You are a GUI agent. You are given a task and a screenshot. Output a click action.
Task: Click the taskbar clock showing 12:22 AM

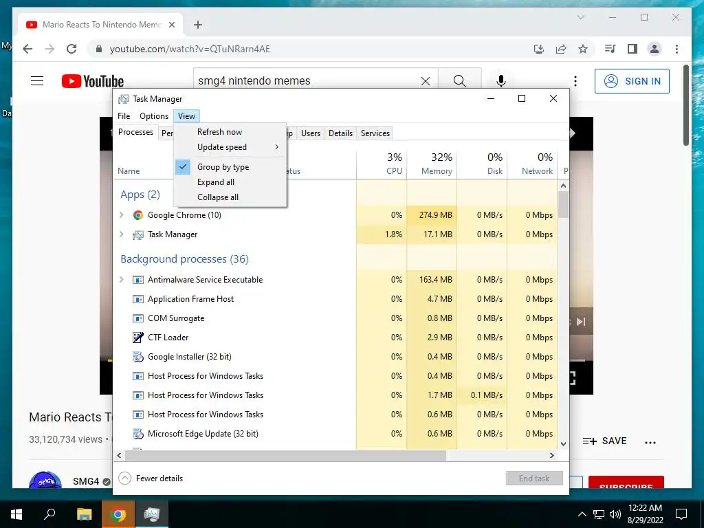coord(645,514)
